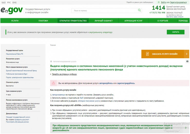This screenshot has width=190, height=134.
Task: Click the eGov logo
Action: click(12, 11)
